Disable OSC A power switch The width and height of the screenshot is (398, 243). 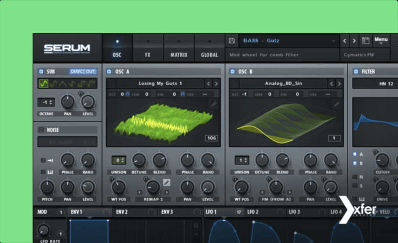pos(109,72)
